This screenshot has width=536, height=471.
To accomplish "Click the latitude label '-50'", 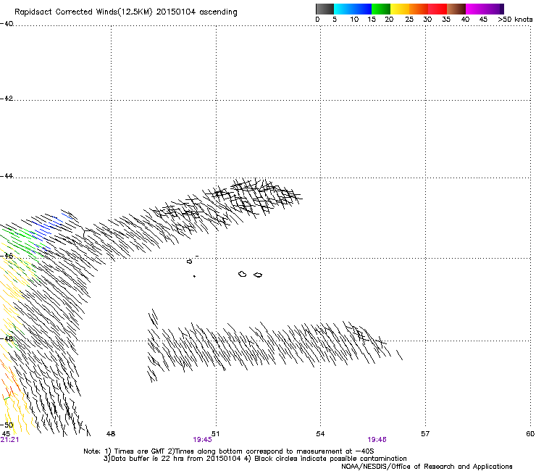I will point(7,425).
